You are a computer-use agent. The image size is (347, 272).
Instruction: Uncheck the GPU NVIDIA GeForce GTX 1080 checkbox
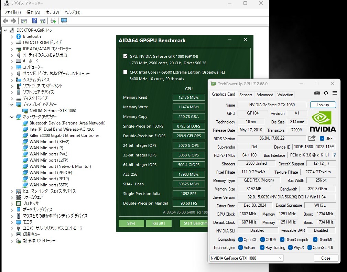coord(125,56)
